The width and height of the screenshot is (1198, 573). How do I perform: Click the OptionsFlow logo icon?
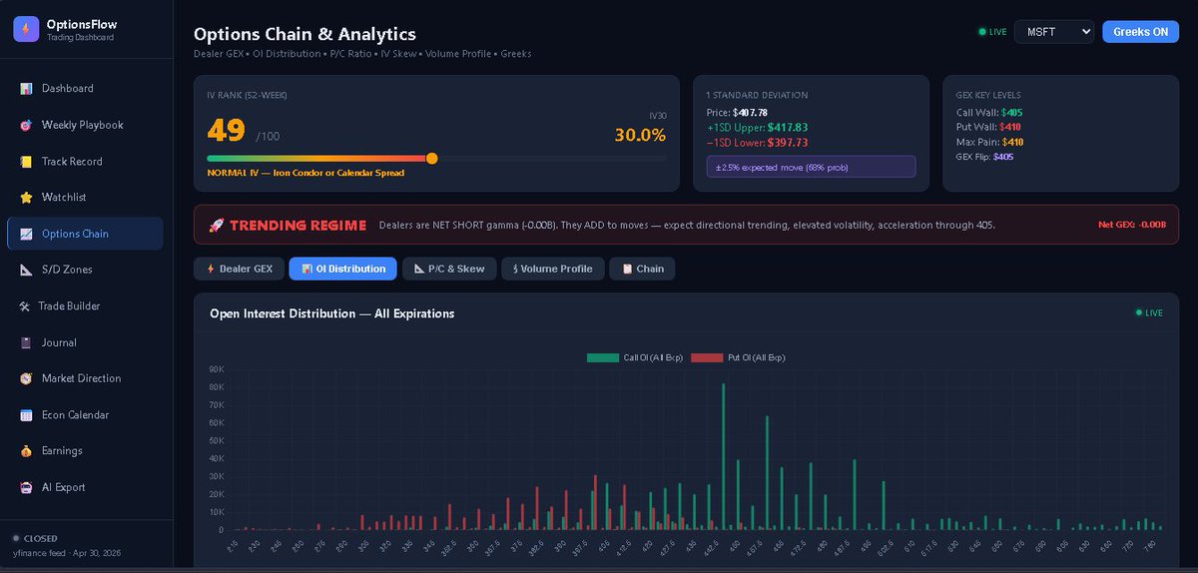[26, 30]
